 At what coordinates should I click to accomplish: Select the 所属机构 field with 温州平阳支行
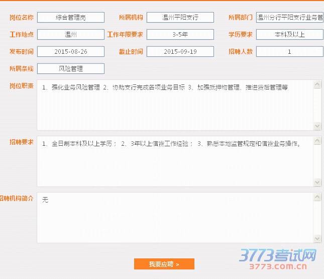(180, 18)
